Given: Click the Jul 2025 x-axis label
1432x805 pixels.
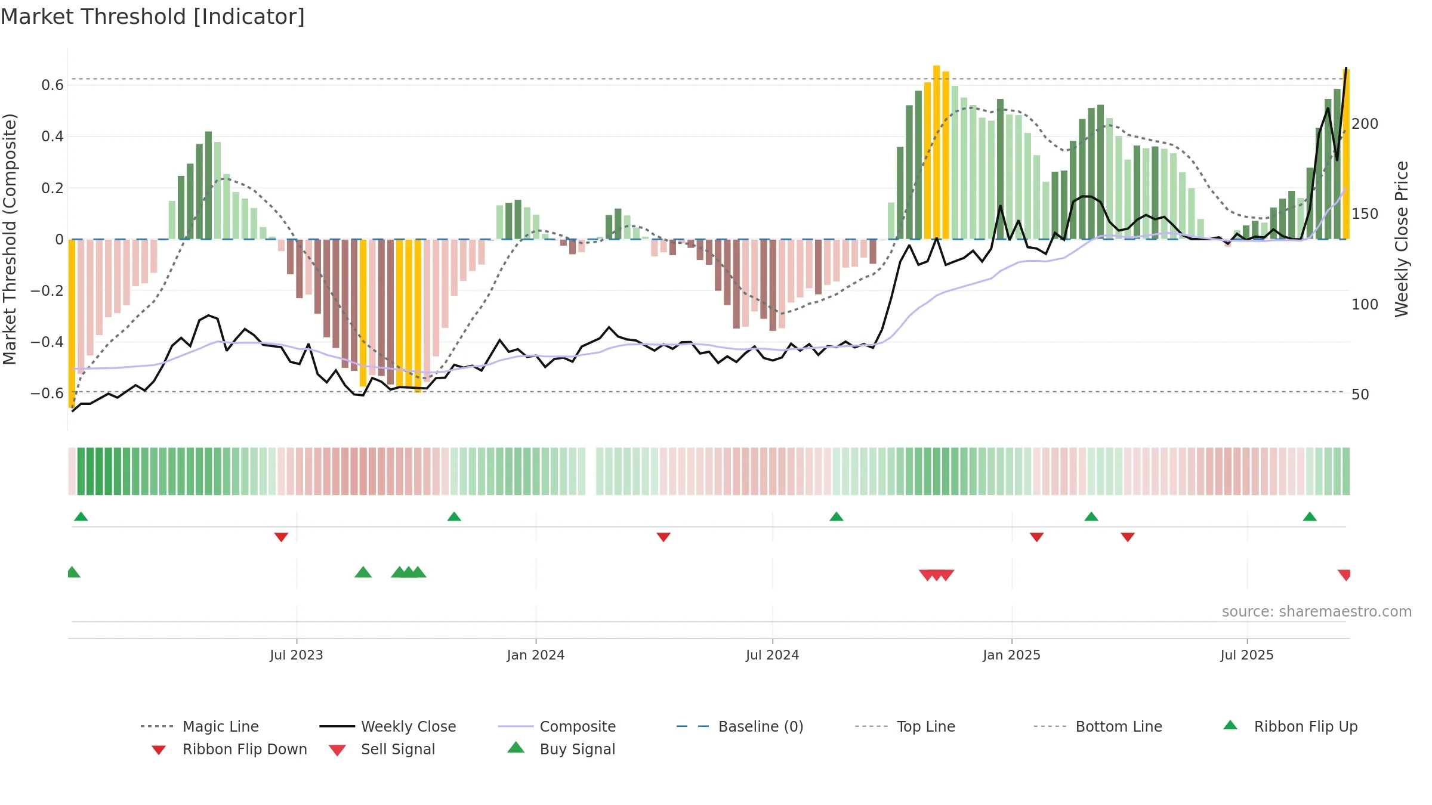Looking at the screenshot, I should (x=1247, y=655).
